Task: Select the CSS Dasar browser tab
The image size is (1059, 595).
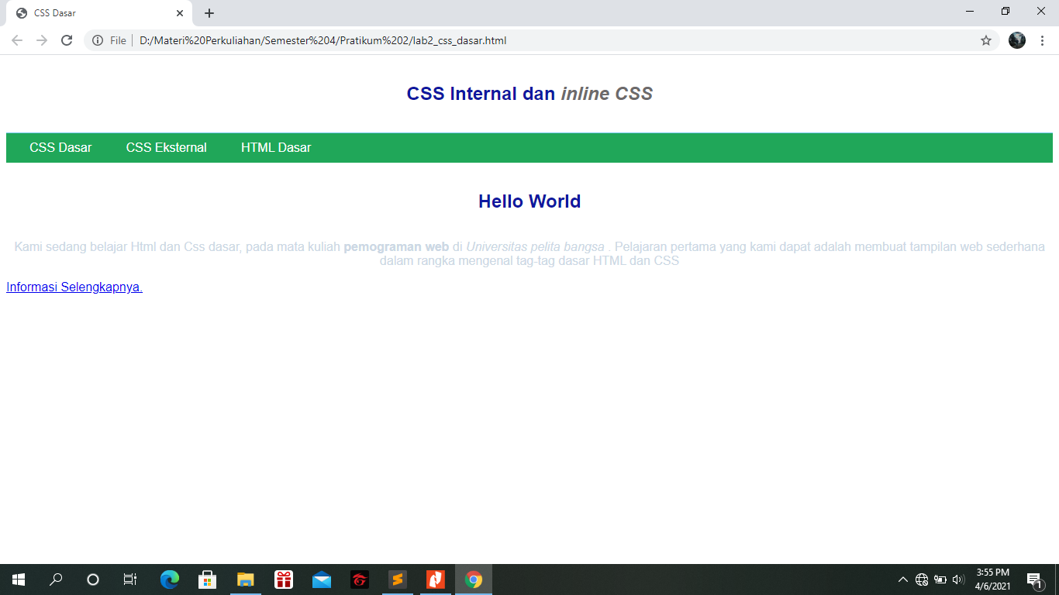Action: [98, 13]
